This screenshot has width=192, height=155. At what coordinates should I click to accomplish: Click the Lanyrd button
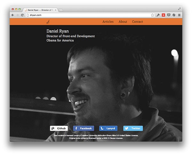[x=108, y=128]
